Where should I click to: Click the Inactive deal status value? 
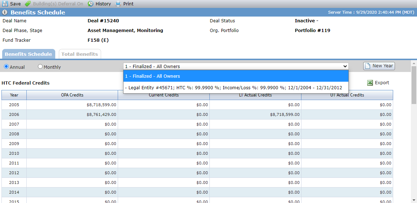point(307,21)
